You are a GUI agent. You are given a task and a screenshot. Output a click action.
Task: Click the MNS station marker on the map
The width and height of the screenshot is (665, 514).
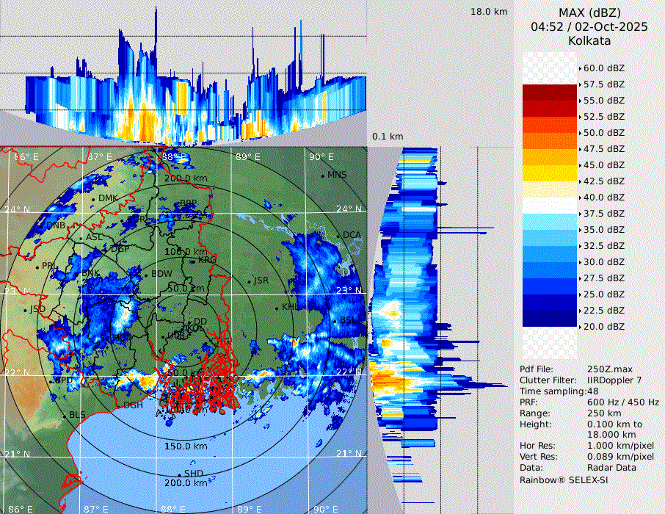(x=322, y=175)
